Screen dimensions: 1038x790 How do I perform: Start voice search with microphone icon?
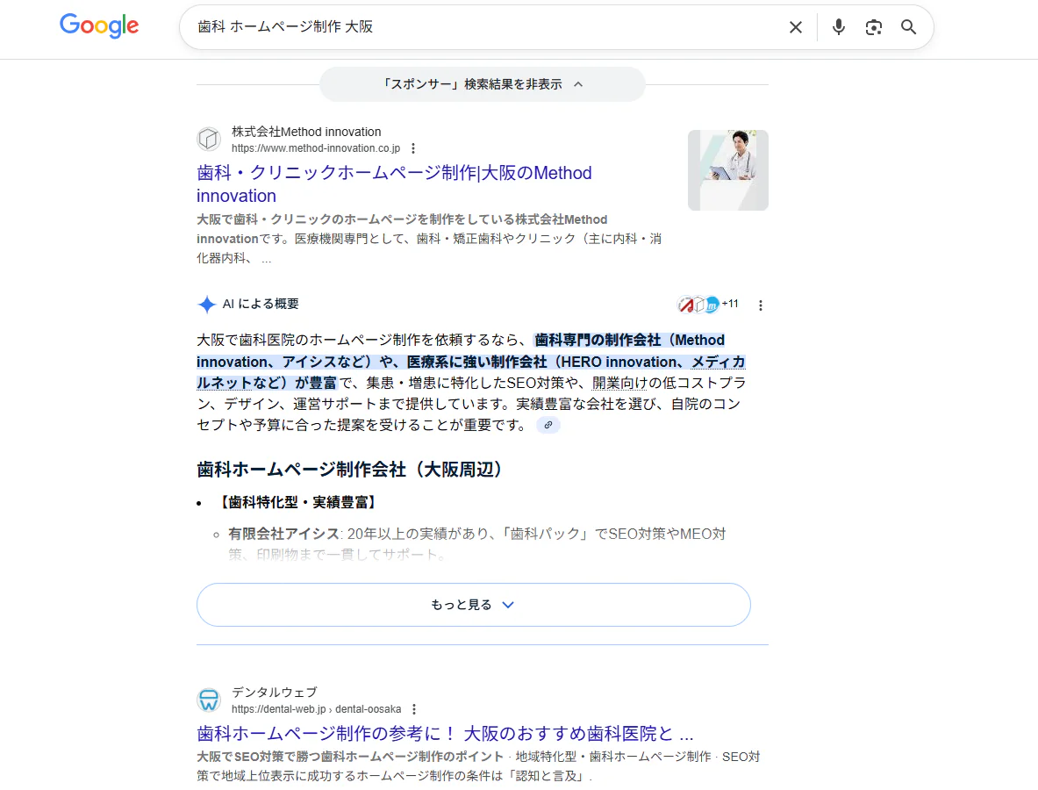click(x=839, y=27)
